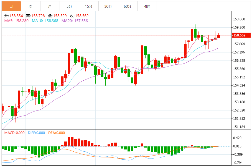Viewport: 252px width, 166px height.
Task: Select the 日 daily chart tab
Action: 11,6
